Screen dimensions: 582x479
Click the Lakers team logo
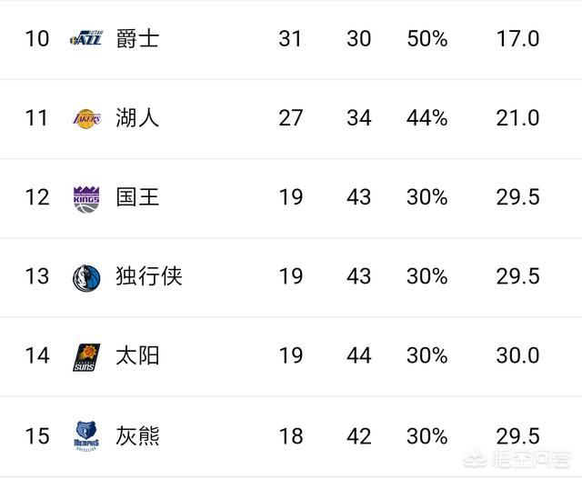tap(87, 118)
